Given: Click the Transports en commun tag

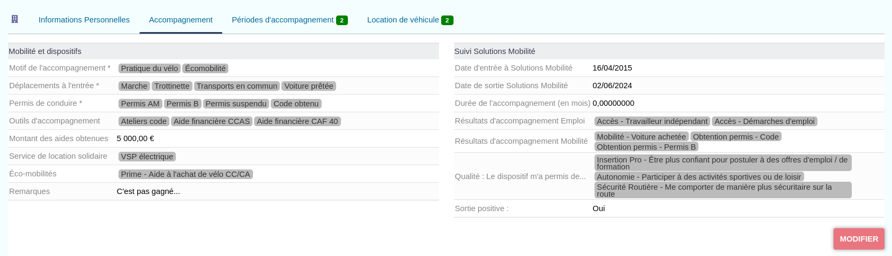Looking at the screenshot, I should pyautogui.click(x=237, y=86).
